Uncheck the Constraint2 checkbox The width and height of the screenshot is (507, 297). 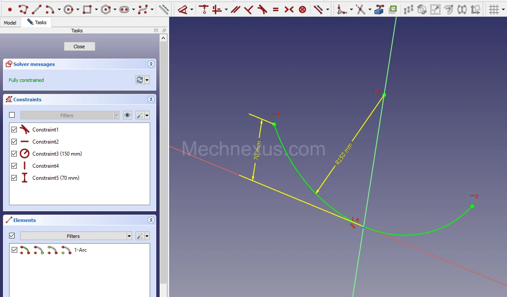coord(14,141)
